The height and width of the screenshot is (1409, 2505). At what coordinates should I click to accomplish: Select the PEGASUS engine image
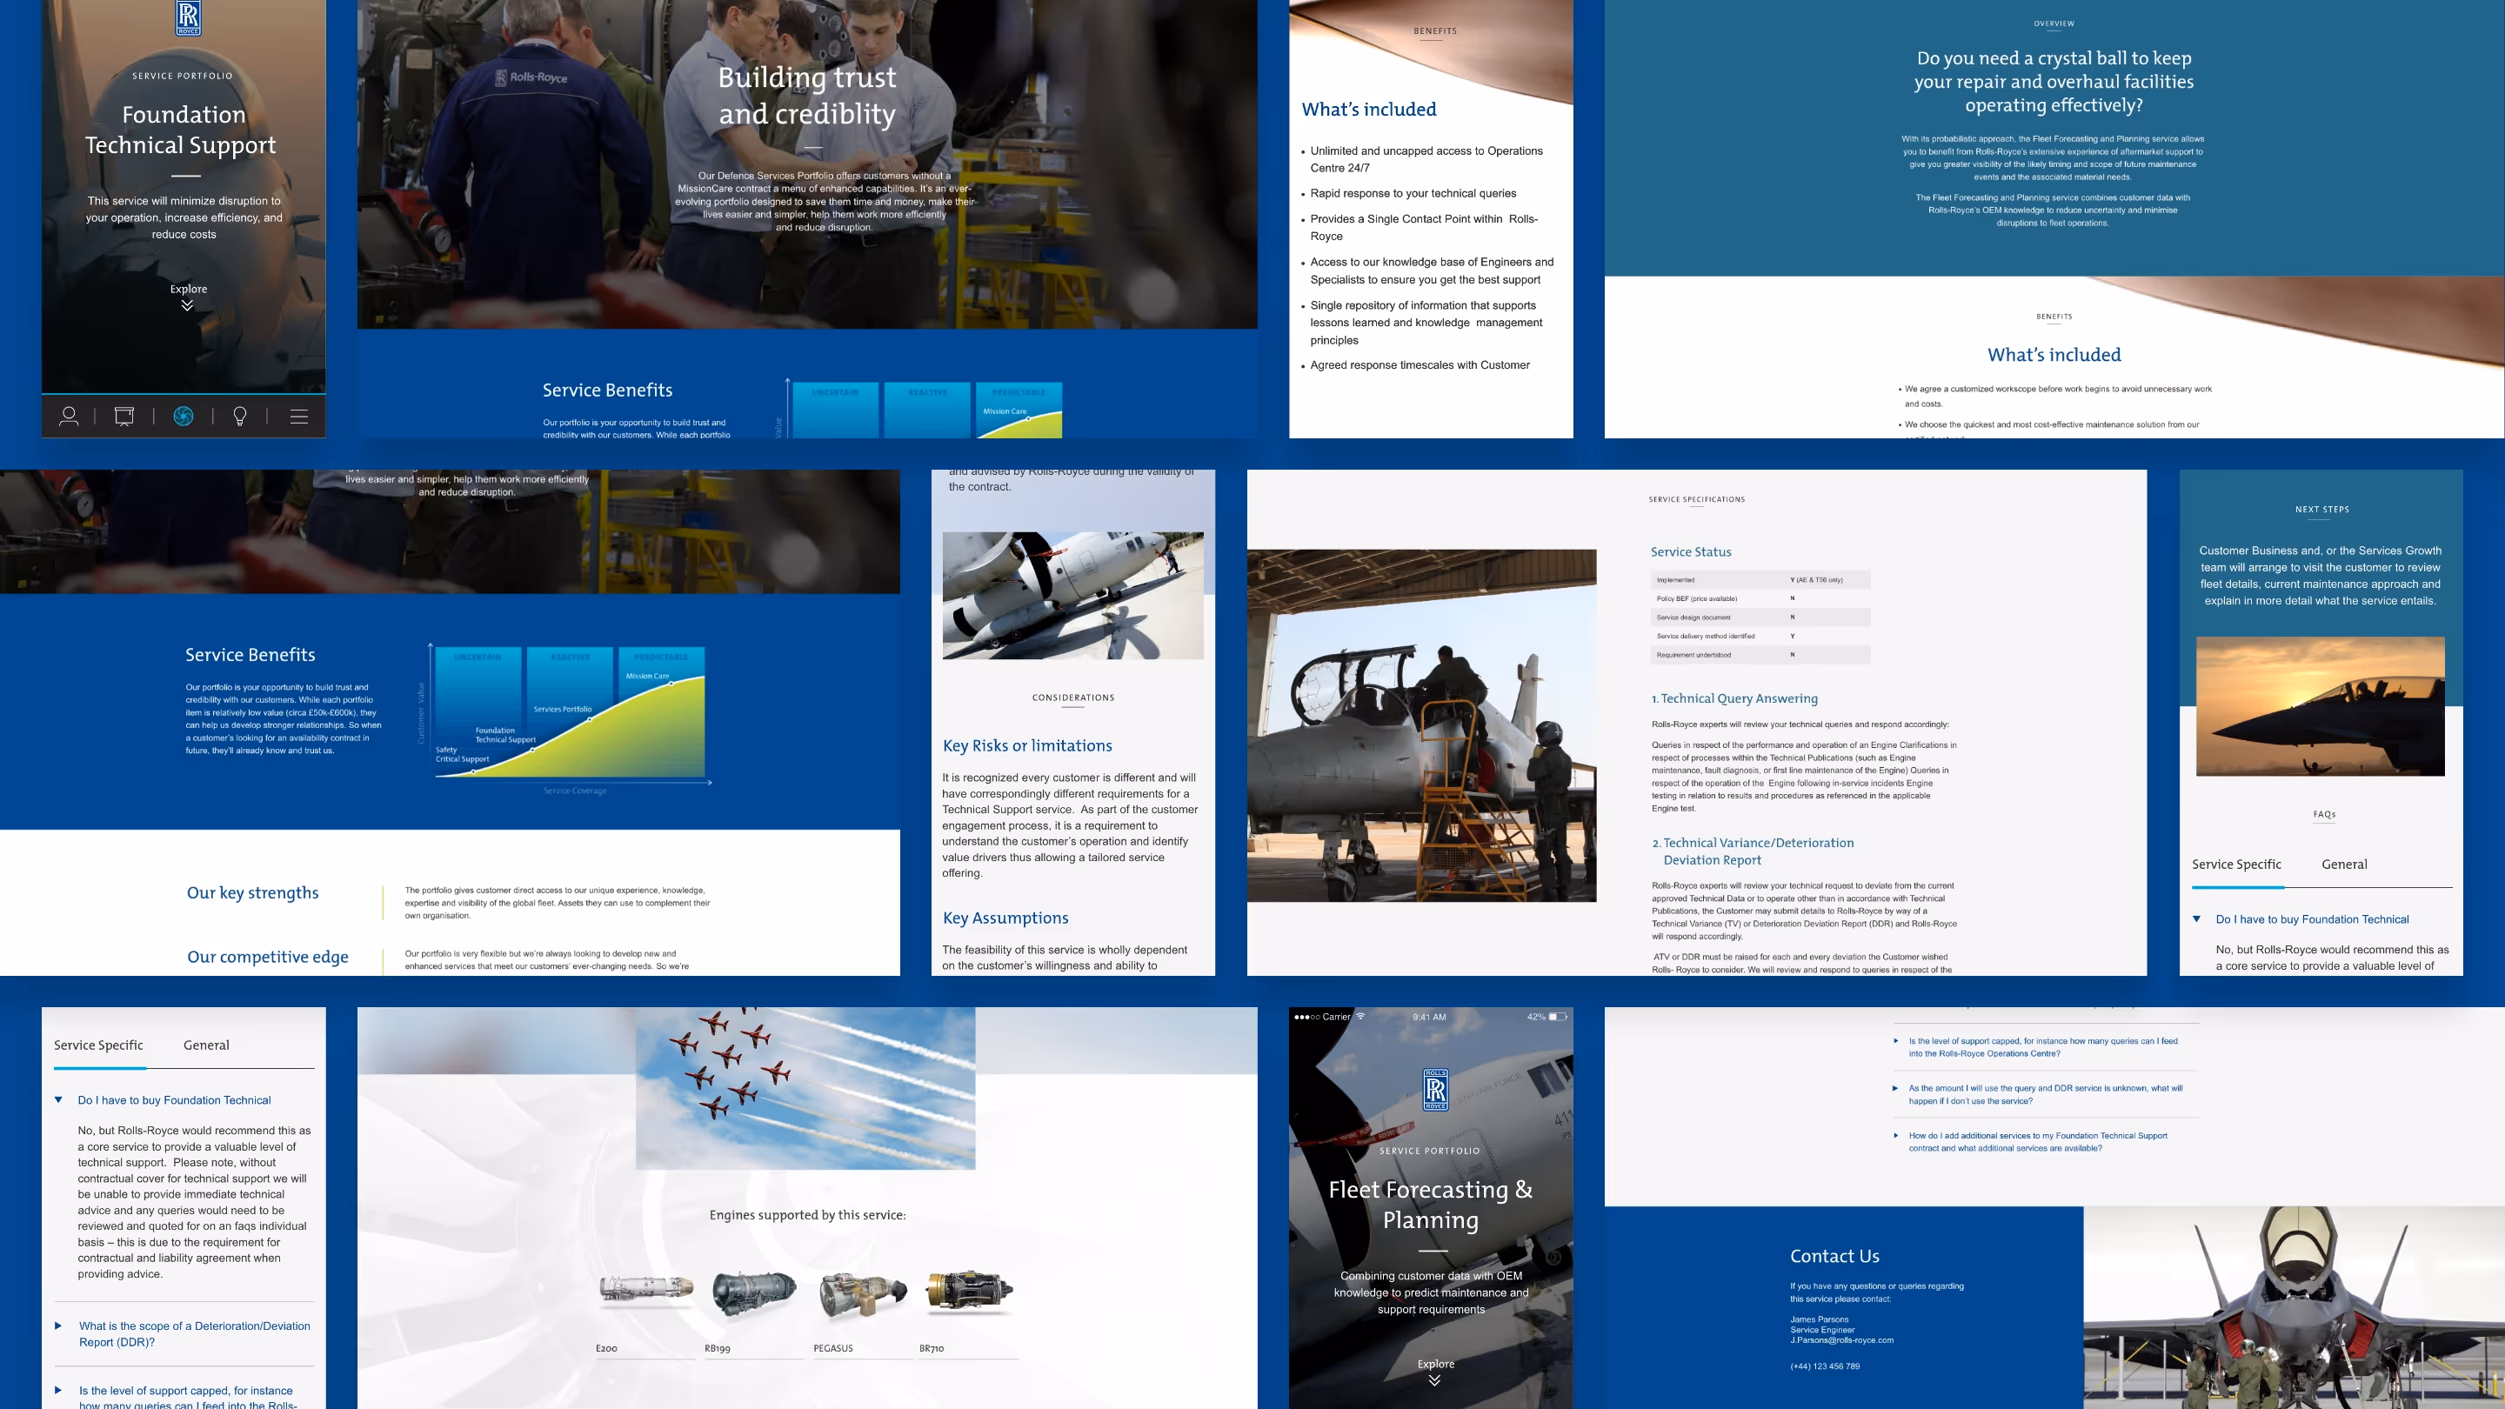(862, 1295)
